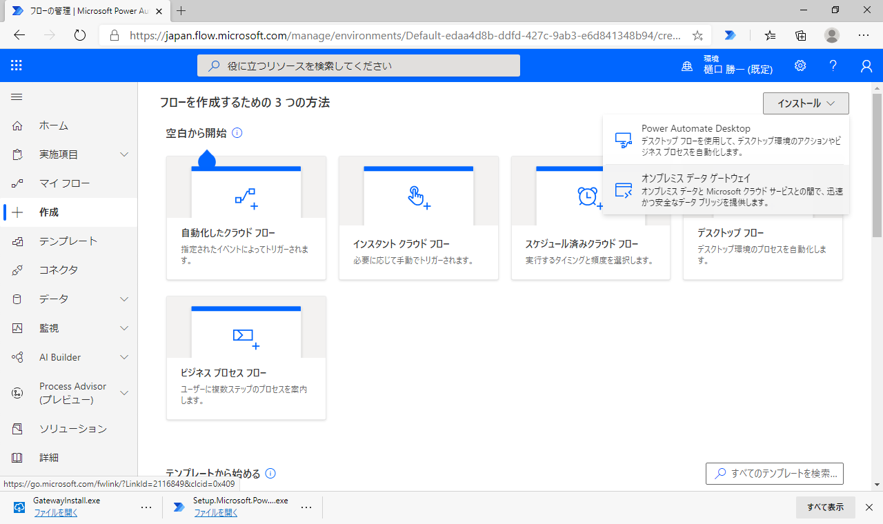Open options for GatewayInstall.exe download
This screenshot has height=524, width=883.
tap(146, 507)
